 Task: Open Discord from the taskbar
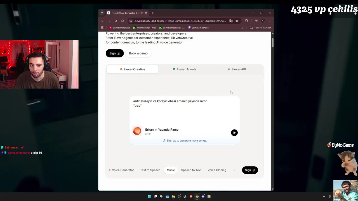pyautogui.click(x=203, y=197)
